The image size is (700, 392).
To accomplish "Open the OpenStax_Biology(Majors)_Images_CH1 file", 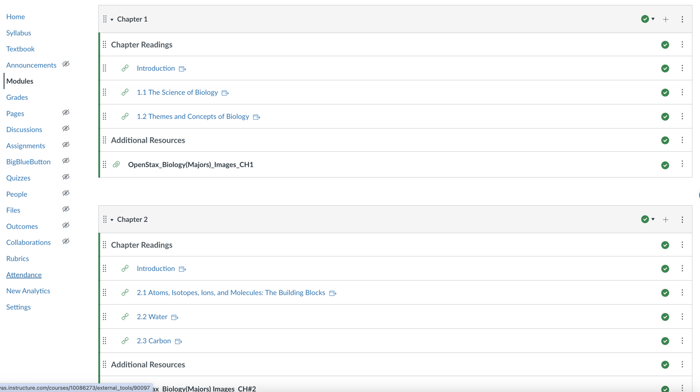I will [191, 165].
